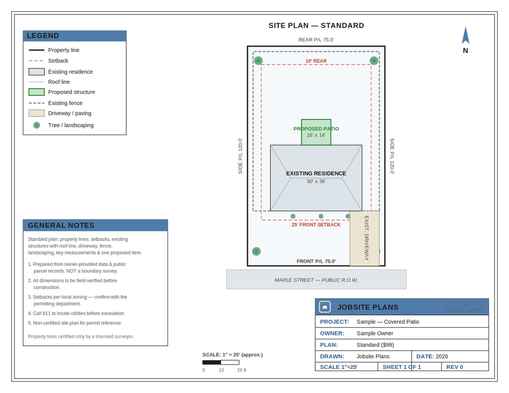Click the SITE PLAN — STANDARD title

point(316,26)
